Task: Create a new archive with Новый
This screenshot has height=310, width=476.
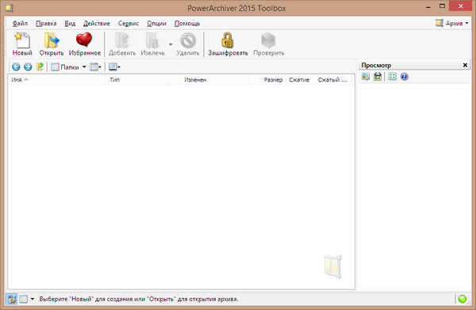Action: point(22,44)
